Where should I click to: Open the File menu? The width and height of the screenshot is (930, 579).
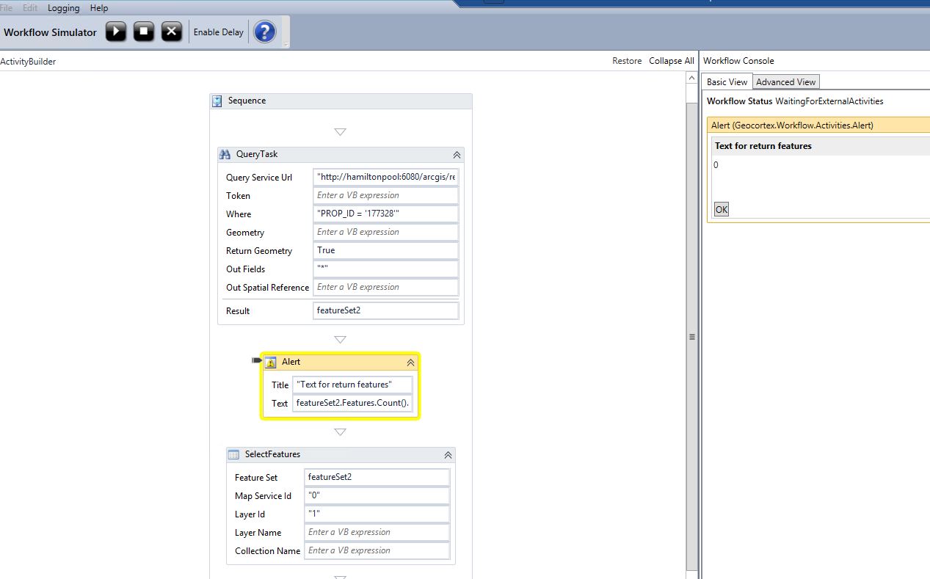7,8
